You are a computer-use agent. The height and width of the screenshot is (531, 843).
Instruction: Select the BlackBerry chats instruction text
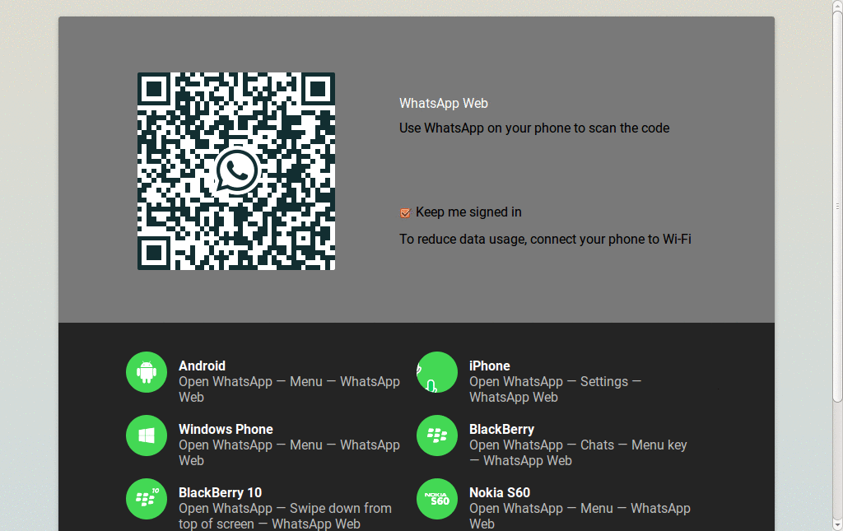[x=580, y=452]
